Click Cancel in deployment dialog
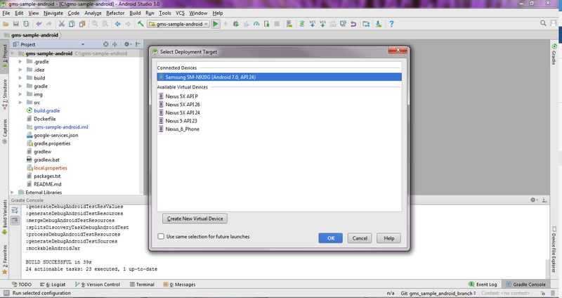 pyautogui.click(x=360, y=238)
